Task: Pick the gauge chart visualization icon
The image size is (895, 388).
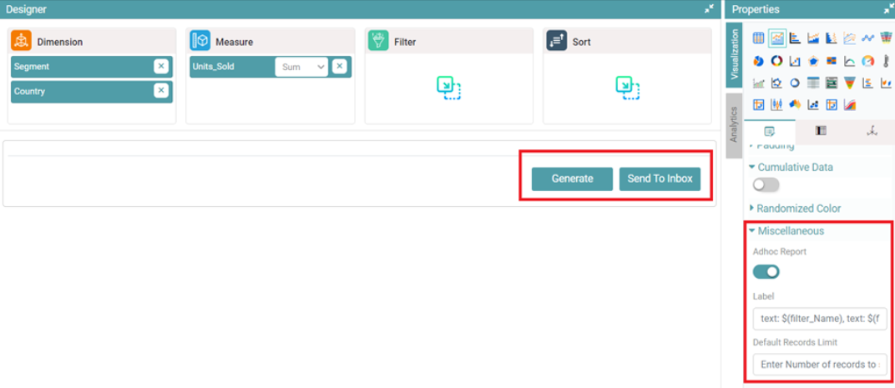Action: pyautogui.click(x=868, y=61)
